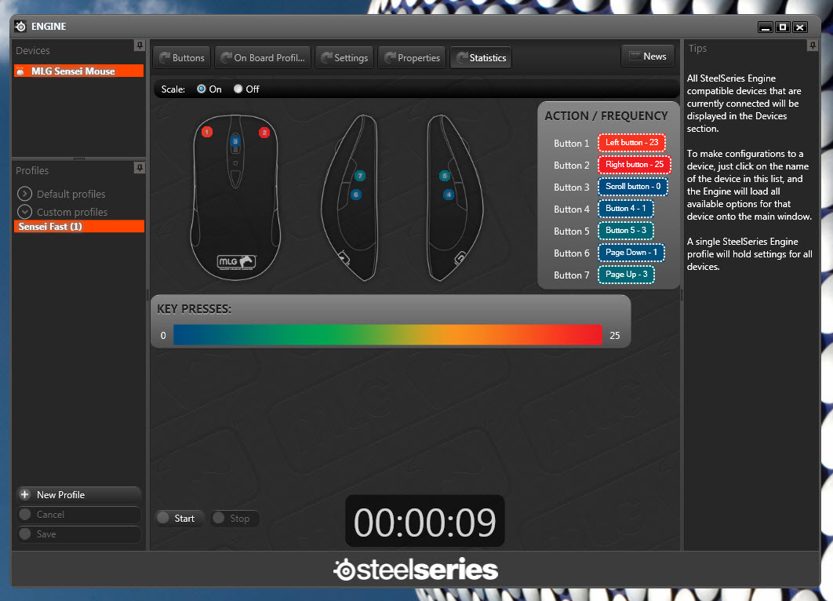Switch to On Board Profiles tab
This screenshot has height=601, width=833.
[x=263, y=57]
